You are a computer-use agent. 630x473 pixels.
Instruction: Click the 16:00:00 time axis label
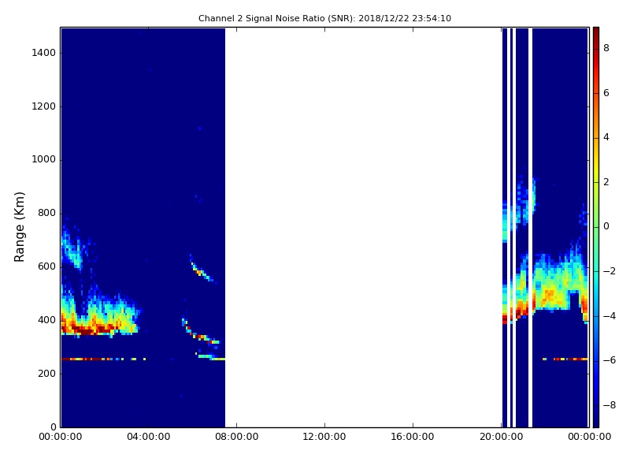[413, 437]
